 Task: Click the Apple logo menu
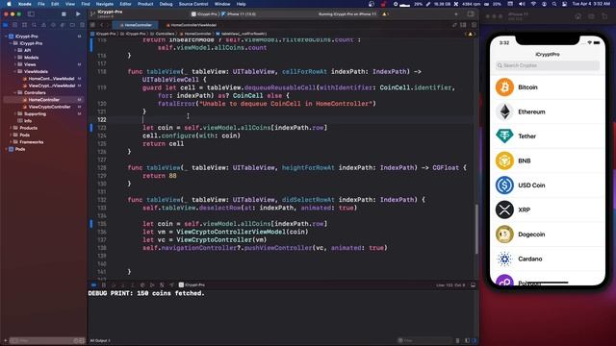(x=9, y=4)
